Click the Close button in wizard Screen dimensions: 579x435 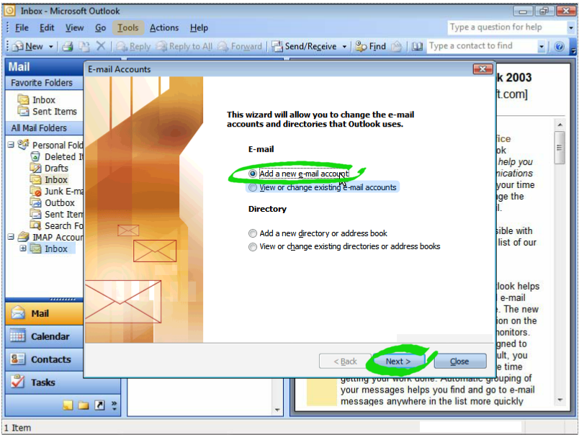coord(459,361)
